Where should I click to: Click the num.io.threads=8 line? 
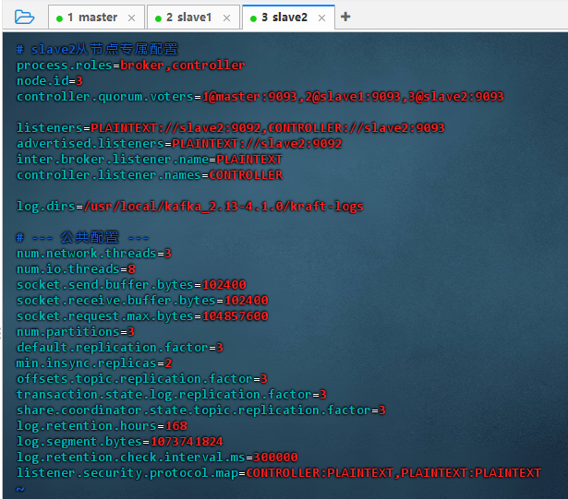[76, 269]
